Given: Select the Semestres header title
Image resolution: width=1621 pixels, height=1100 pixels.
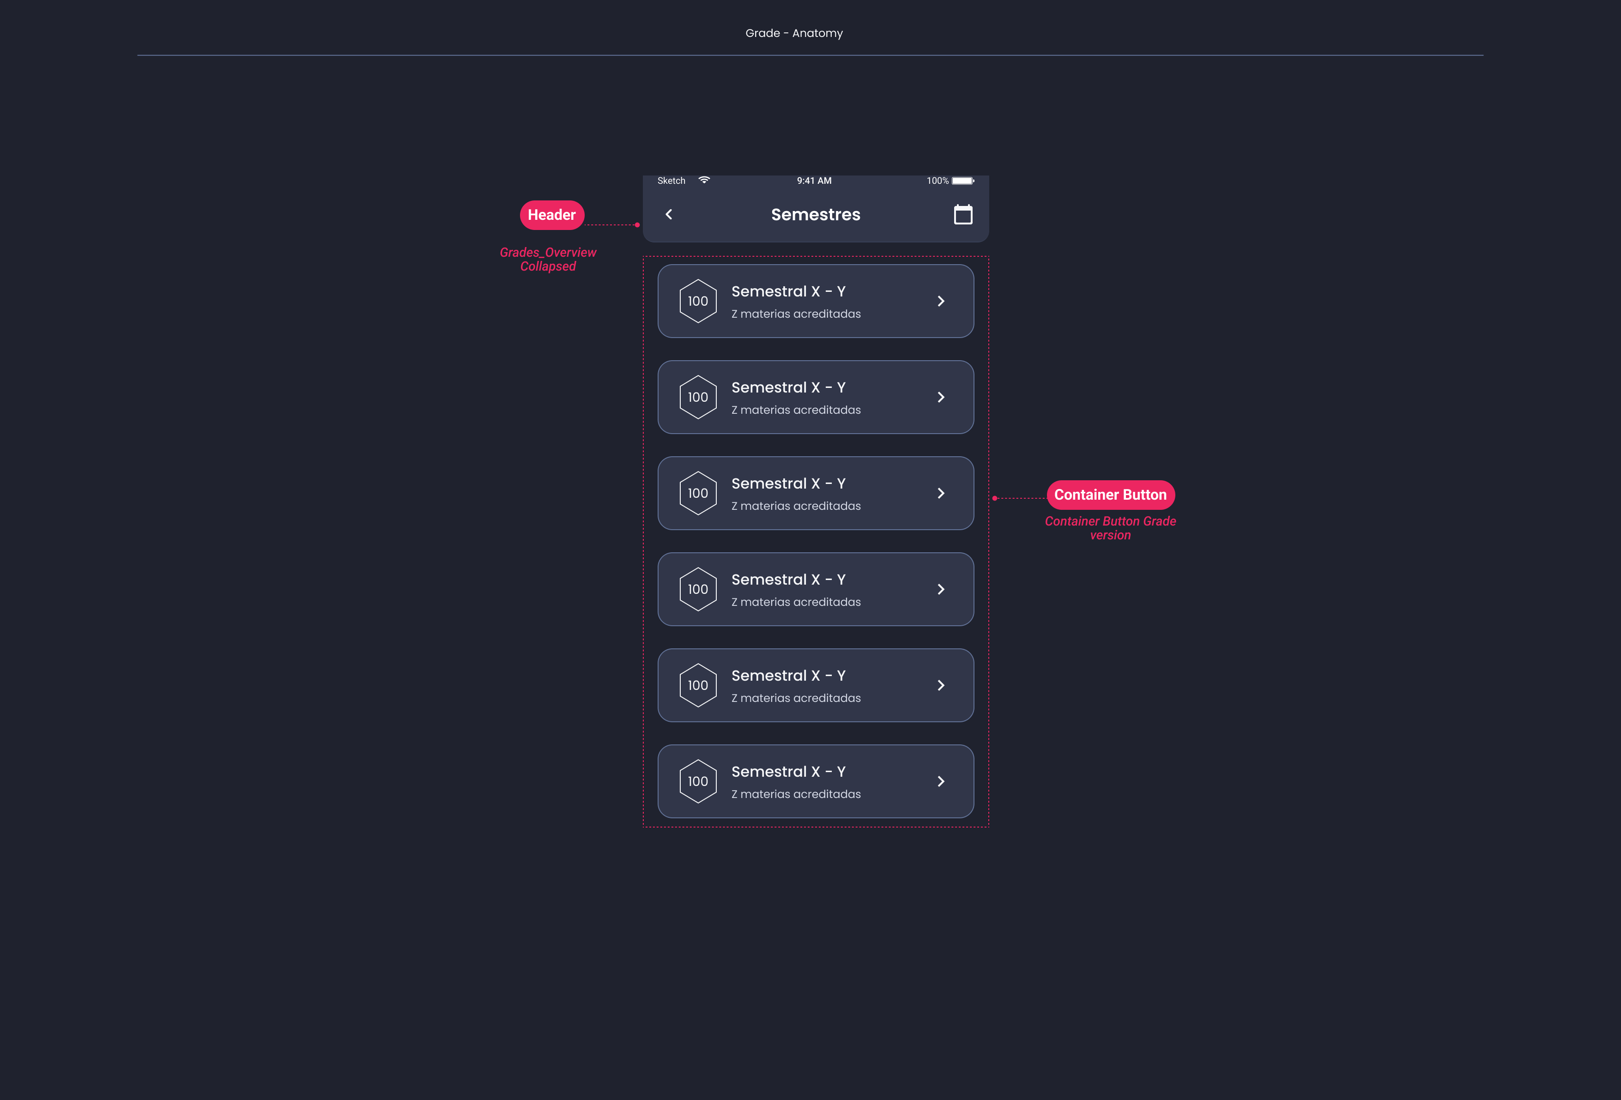Looking at the screenshot, I should [816, 215].
